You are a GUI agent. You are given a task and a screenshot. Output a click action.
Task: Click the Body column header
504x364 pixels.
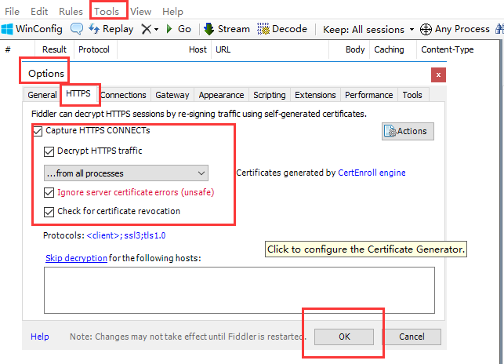[350, 49]
